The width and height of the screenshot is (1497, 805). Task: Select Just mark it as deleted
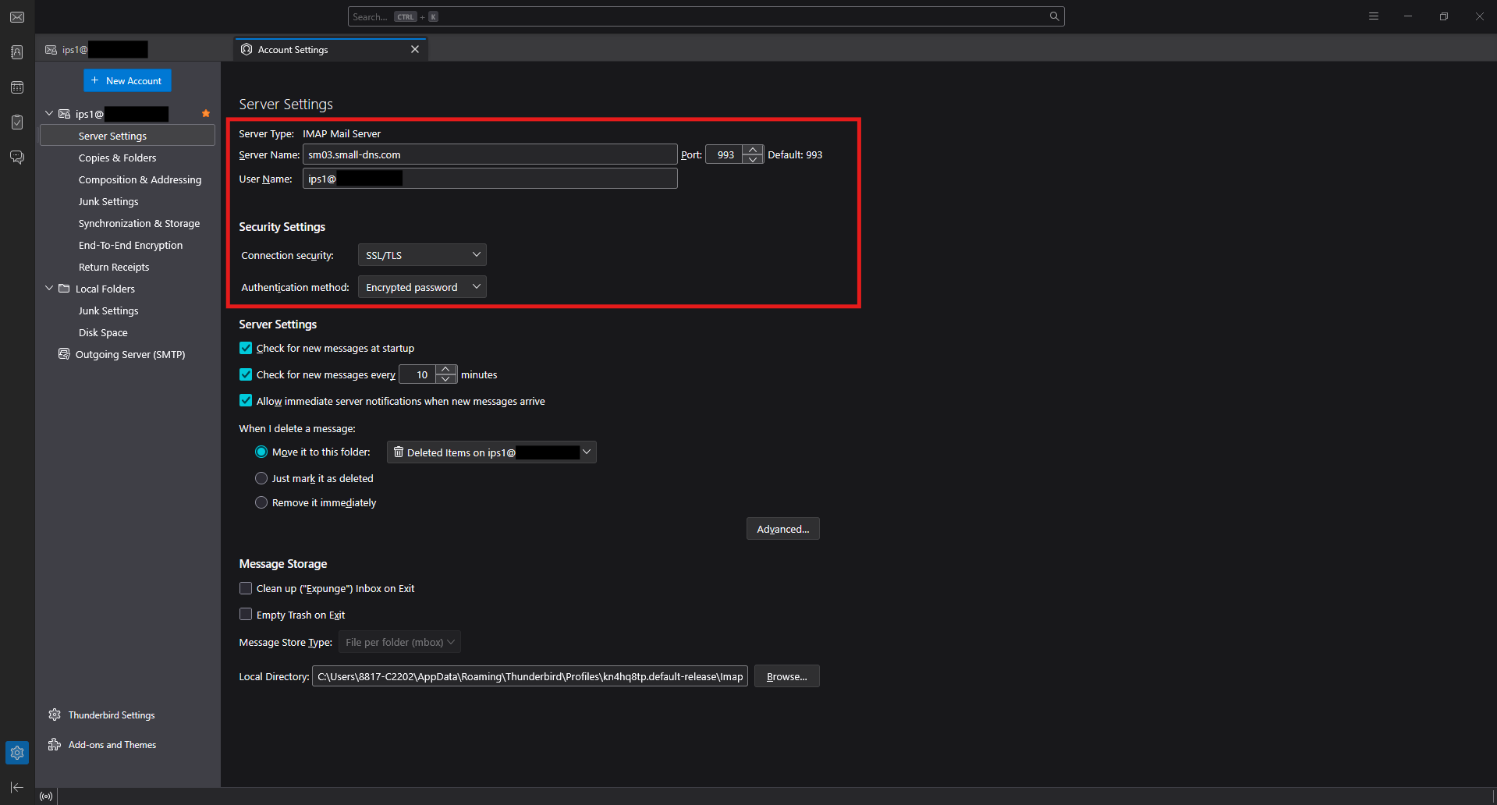[261, 478]
